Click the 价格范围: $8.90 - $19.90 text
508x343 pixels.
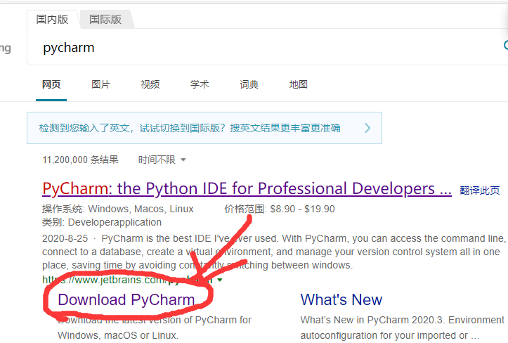tap(280, 209)
